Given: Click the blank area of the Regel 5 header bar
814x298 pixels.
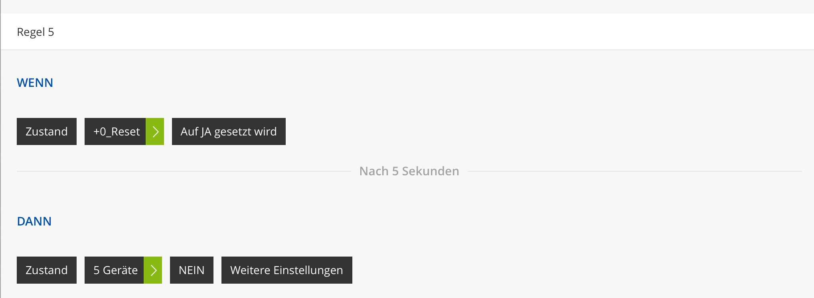Looking at the screenshot, I should (x=439, y=32).
